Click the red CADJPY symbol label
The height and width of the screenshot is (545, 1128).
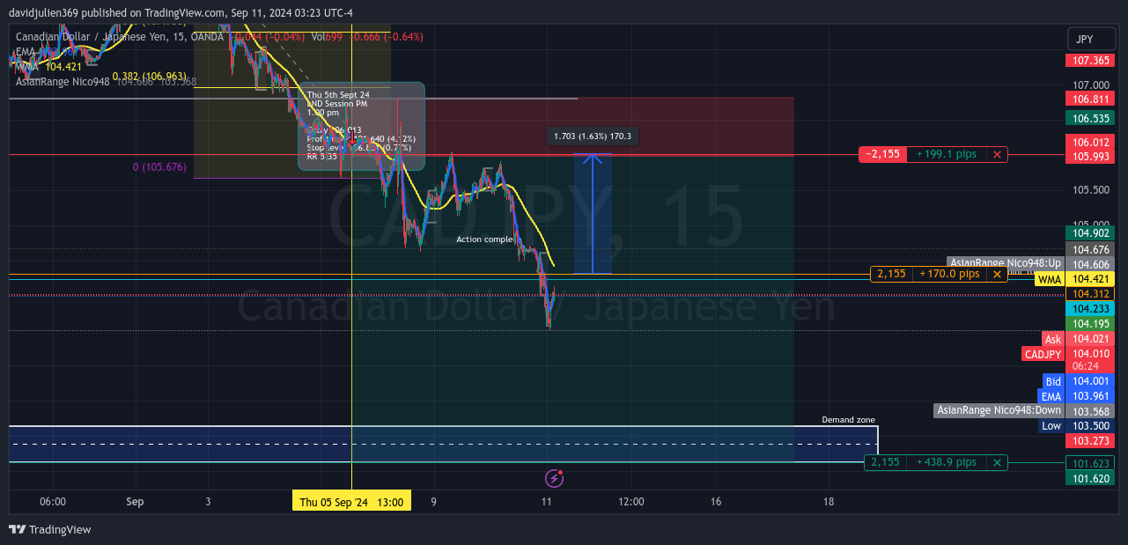click(1043, 354)
